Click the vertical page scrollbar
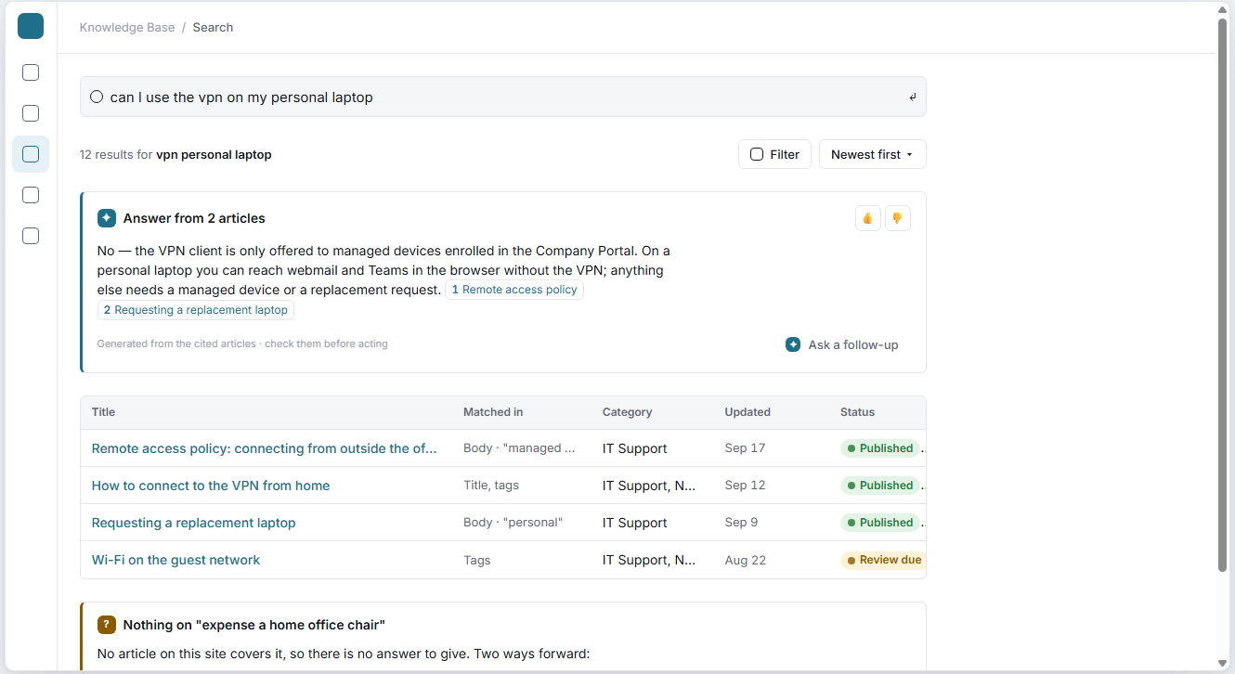The height and width of the screenshot is (674, 1235). 1223,294
